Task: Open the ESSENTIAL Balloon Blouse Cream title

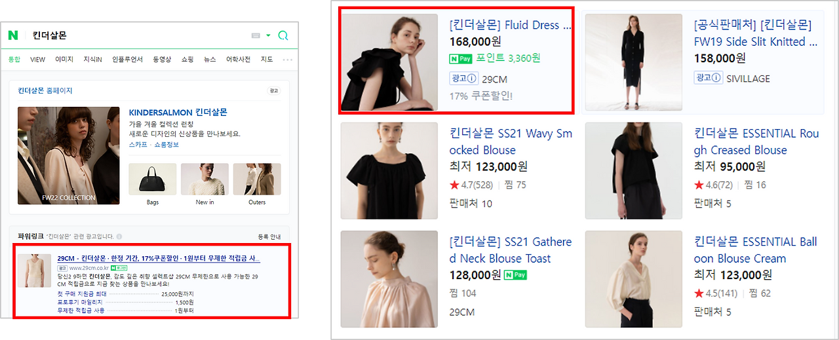Action: pyautogui.click(x=756, y=250)
